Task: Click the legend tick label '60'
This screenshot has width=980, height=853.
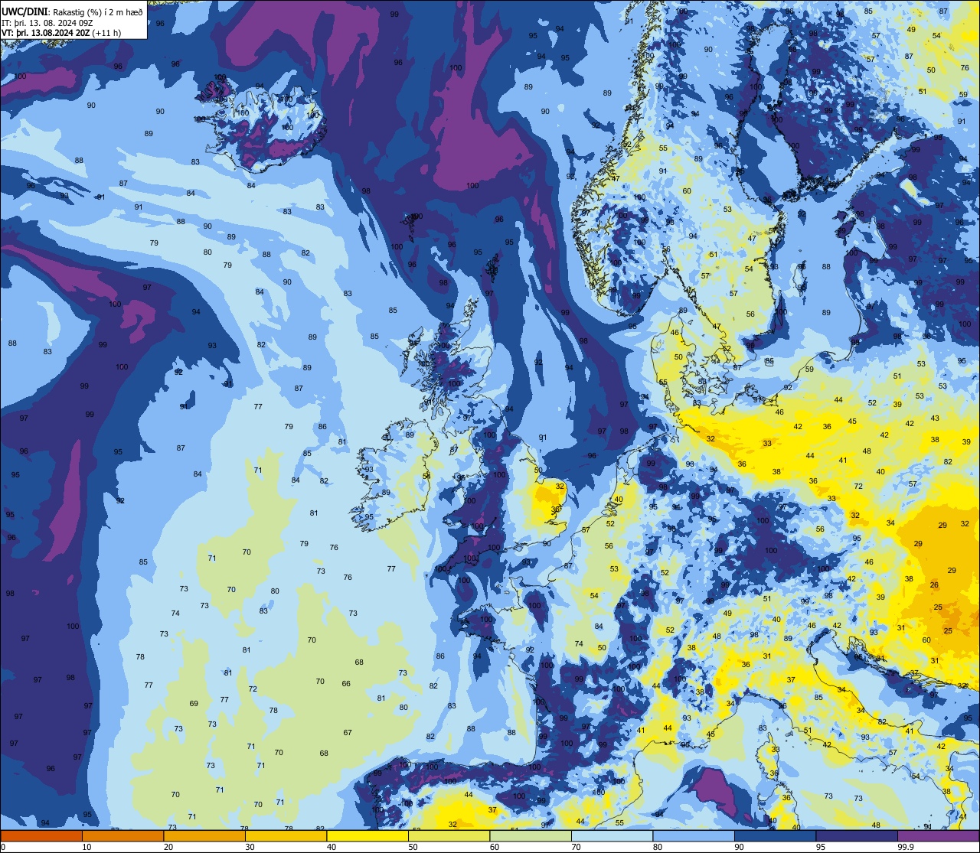Action: click(x=495, y=847)
